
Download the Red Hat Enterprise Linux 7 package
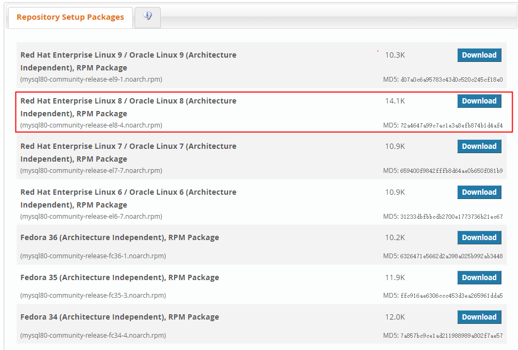pyautogui.click(x=479, y=146)
